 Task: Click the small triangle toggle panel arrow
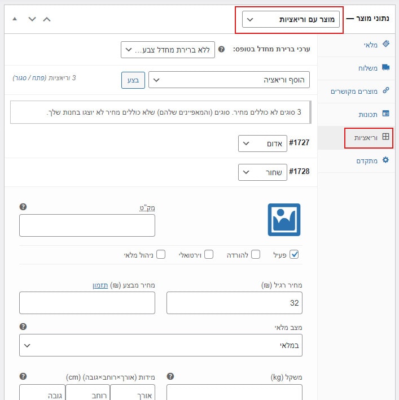15,19
